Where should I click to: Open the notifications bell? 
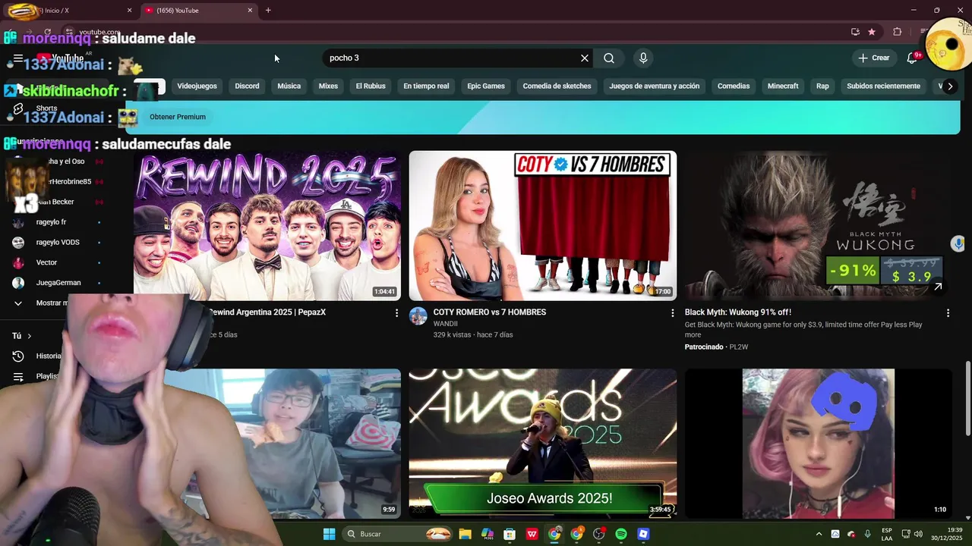click(x=913, y=58)
